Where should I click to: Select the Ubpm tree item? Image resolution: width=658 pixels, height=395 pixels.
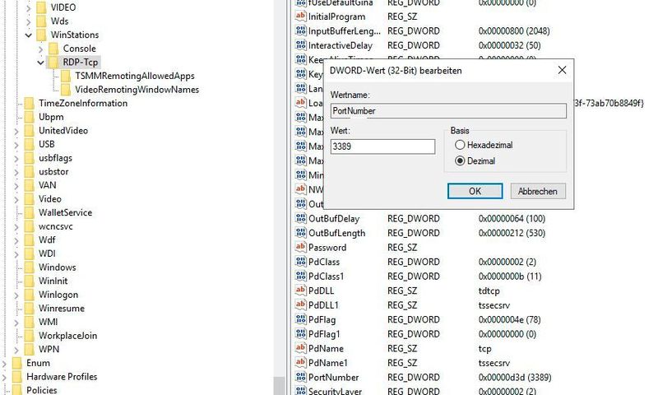click(x=51, y=117)
